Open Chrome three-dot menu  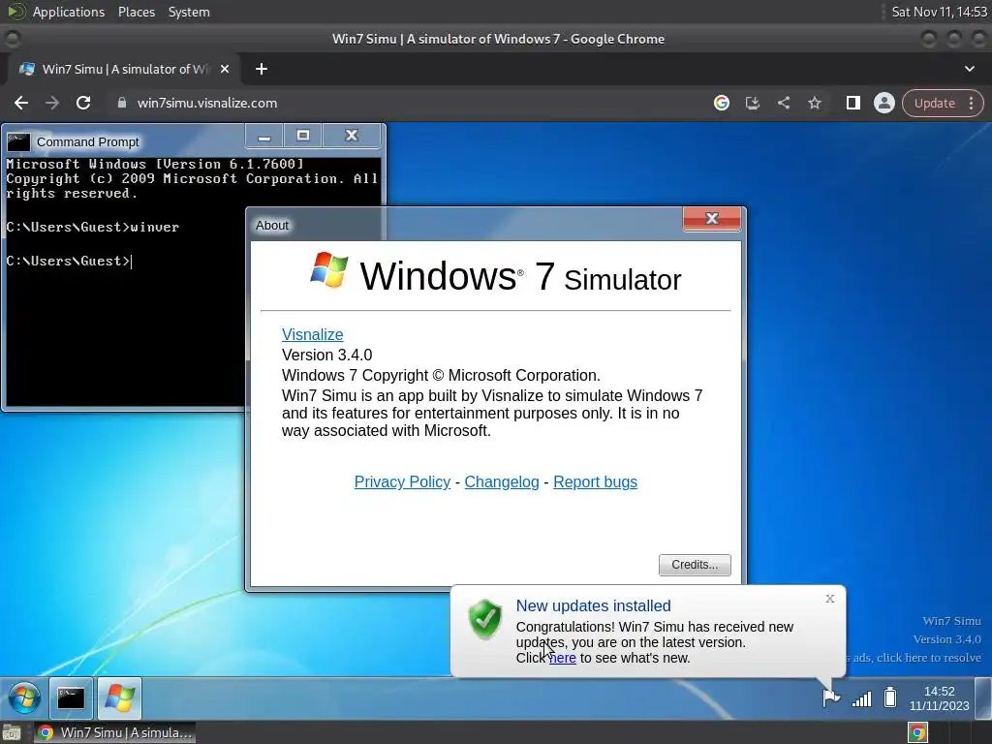[971, 103]
